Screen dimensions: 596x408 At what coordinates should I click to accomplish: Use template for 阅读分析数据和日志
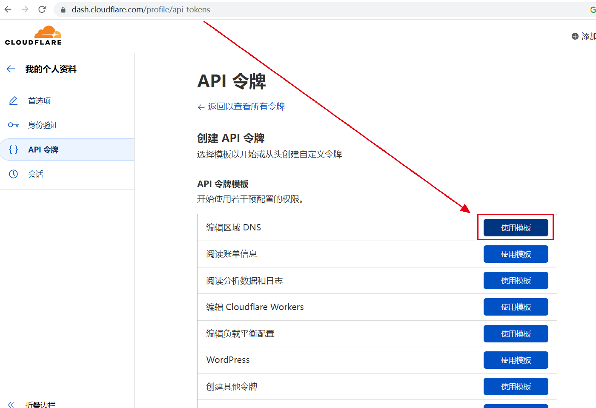[x=516, y=281]
